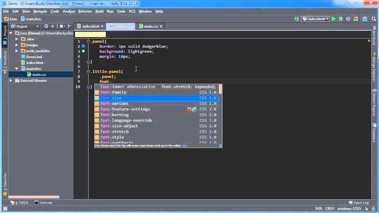Start the Debug configuration
Image resolution: width=379 pixels, height=213 pixels.
(x=340, y=19)
